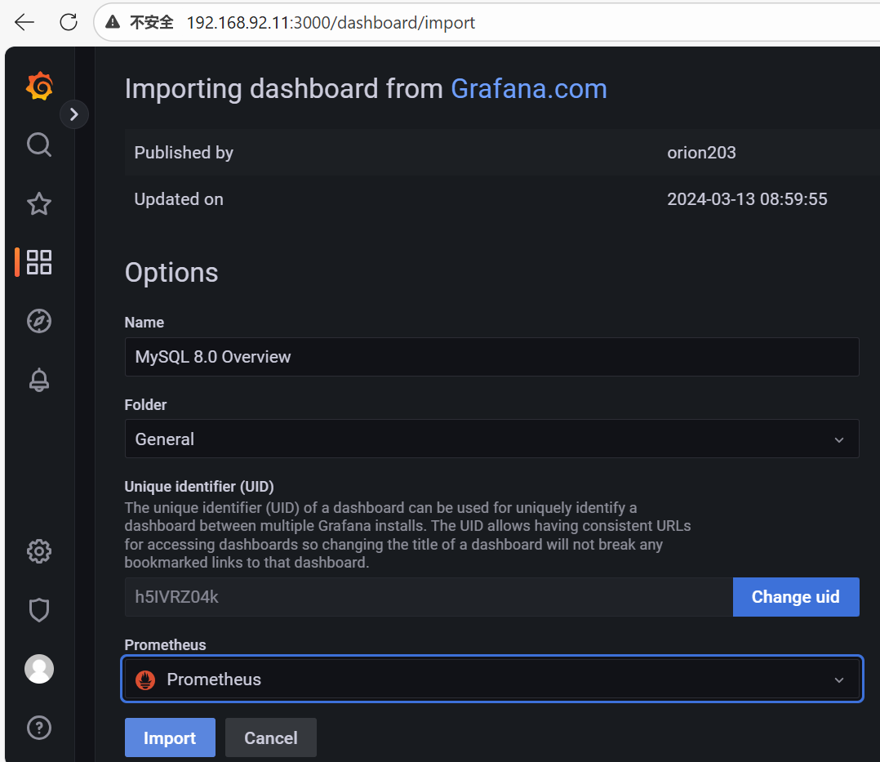Click the Updated on label

tap(179, 199)
